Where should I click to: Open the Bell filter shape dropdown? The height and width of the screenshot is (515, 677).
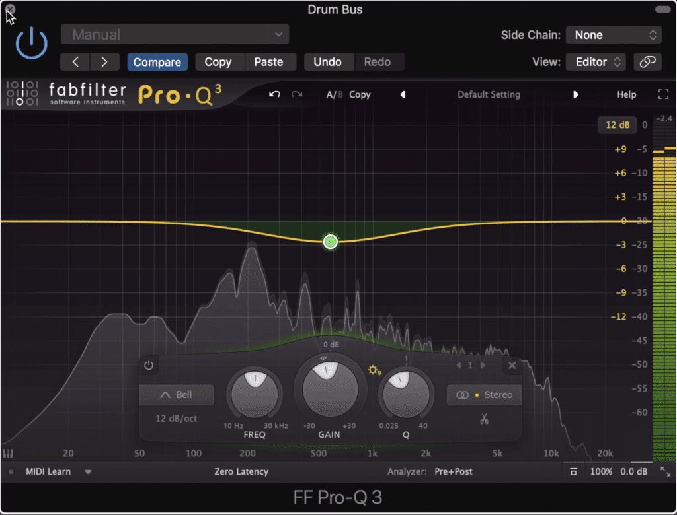(x=177, y=395)
